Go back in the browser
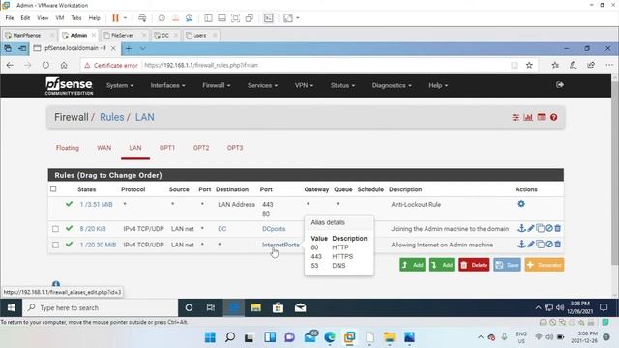The height and width of the screenshot is (348, 619). pyautogui.click(x=10, y=65)
